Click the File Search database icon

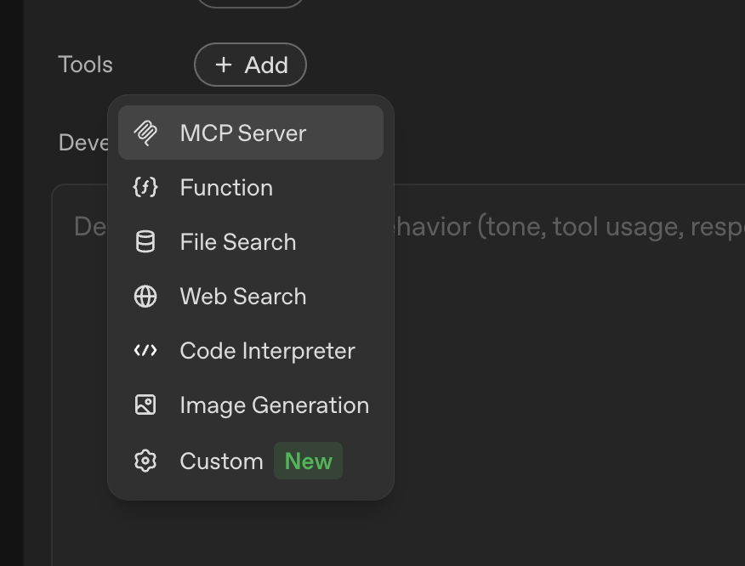pyautogui.click(x=145, y=242)
